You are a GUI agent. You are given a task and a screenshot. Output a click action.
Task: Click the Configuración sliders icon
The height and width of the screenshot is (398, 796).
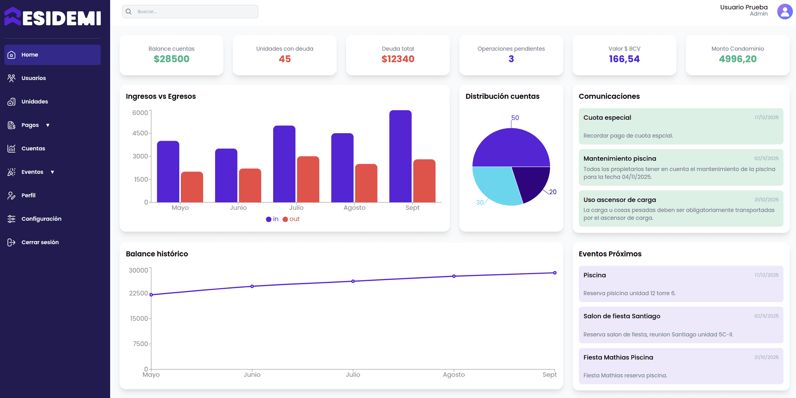12,219
